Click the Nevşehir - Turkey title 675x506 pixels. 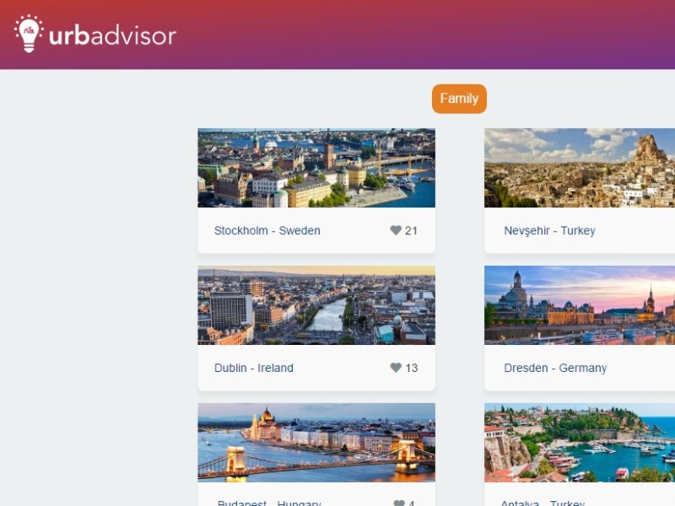[x=550, y=230]
